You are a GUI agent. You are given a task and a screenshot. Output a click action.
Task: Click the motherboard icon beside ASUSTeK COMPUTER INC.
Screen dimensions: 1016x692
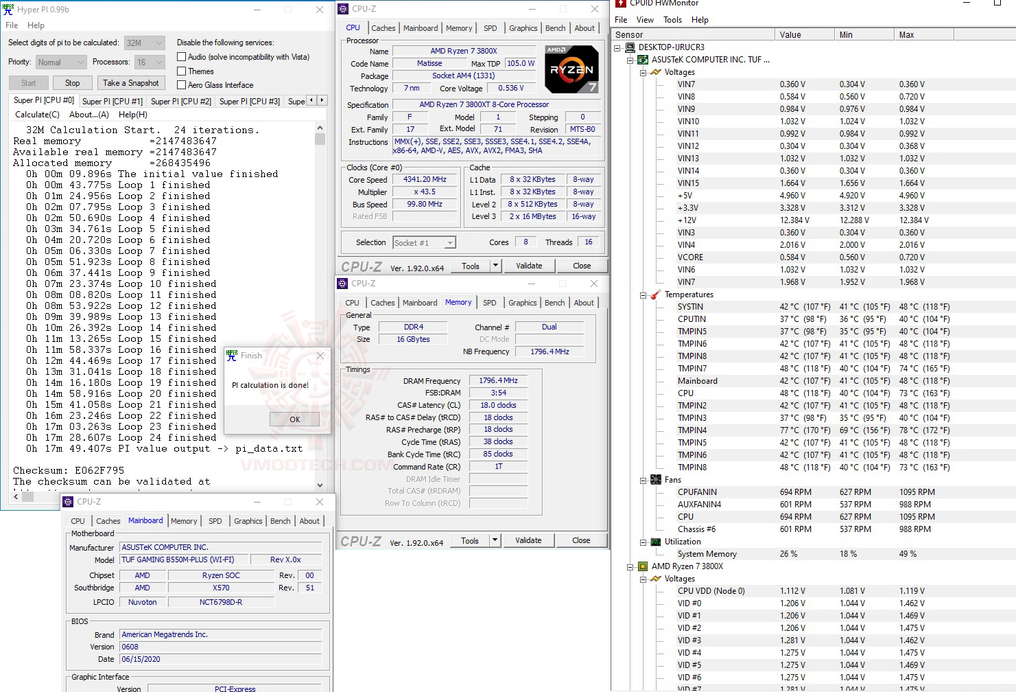(643, 60)
